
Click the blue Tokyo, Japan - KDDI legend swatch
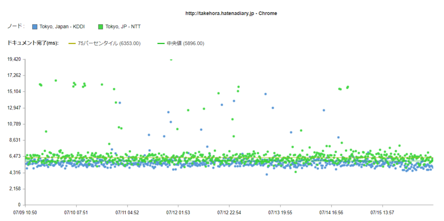tap(35, 27)
